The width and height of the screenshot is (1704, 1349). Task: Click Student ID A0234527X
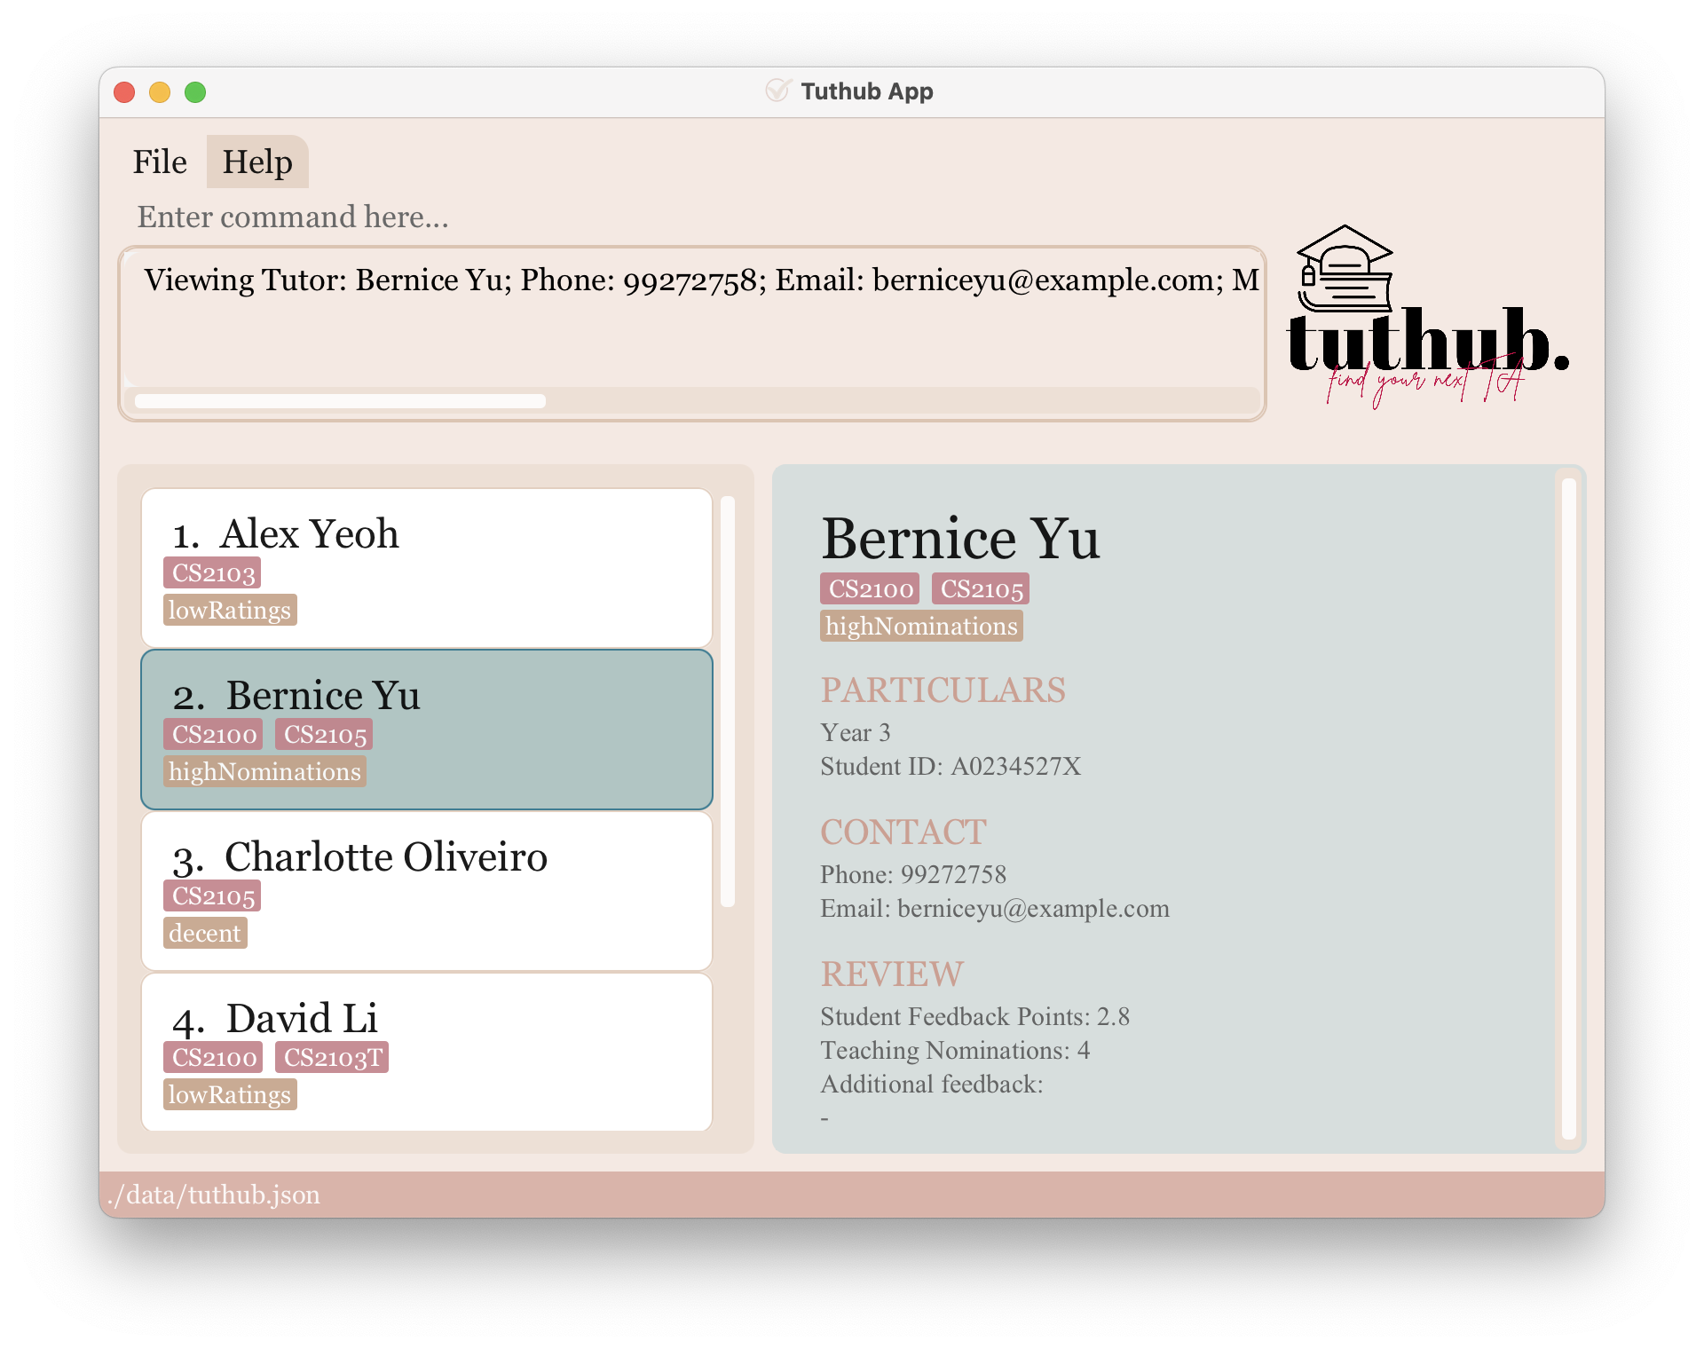[951, 767]
